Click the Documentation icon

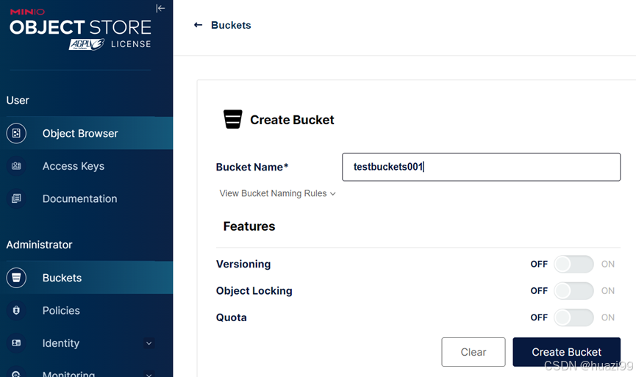(x=16, y=198)
